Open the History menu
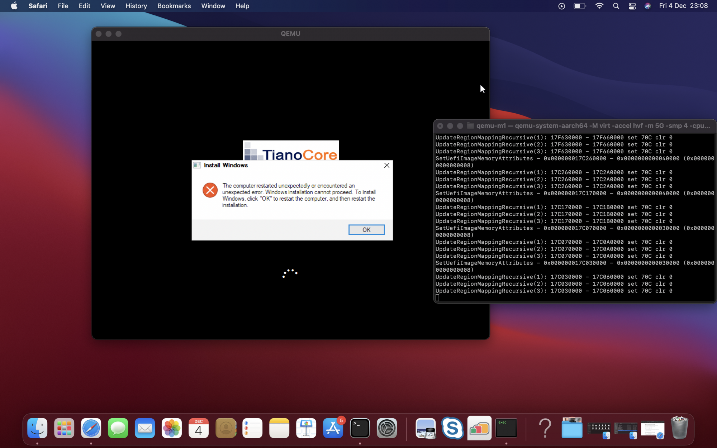Viewport: 717px width, 448px height. pos(136,6)
